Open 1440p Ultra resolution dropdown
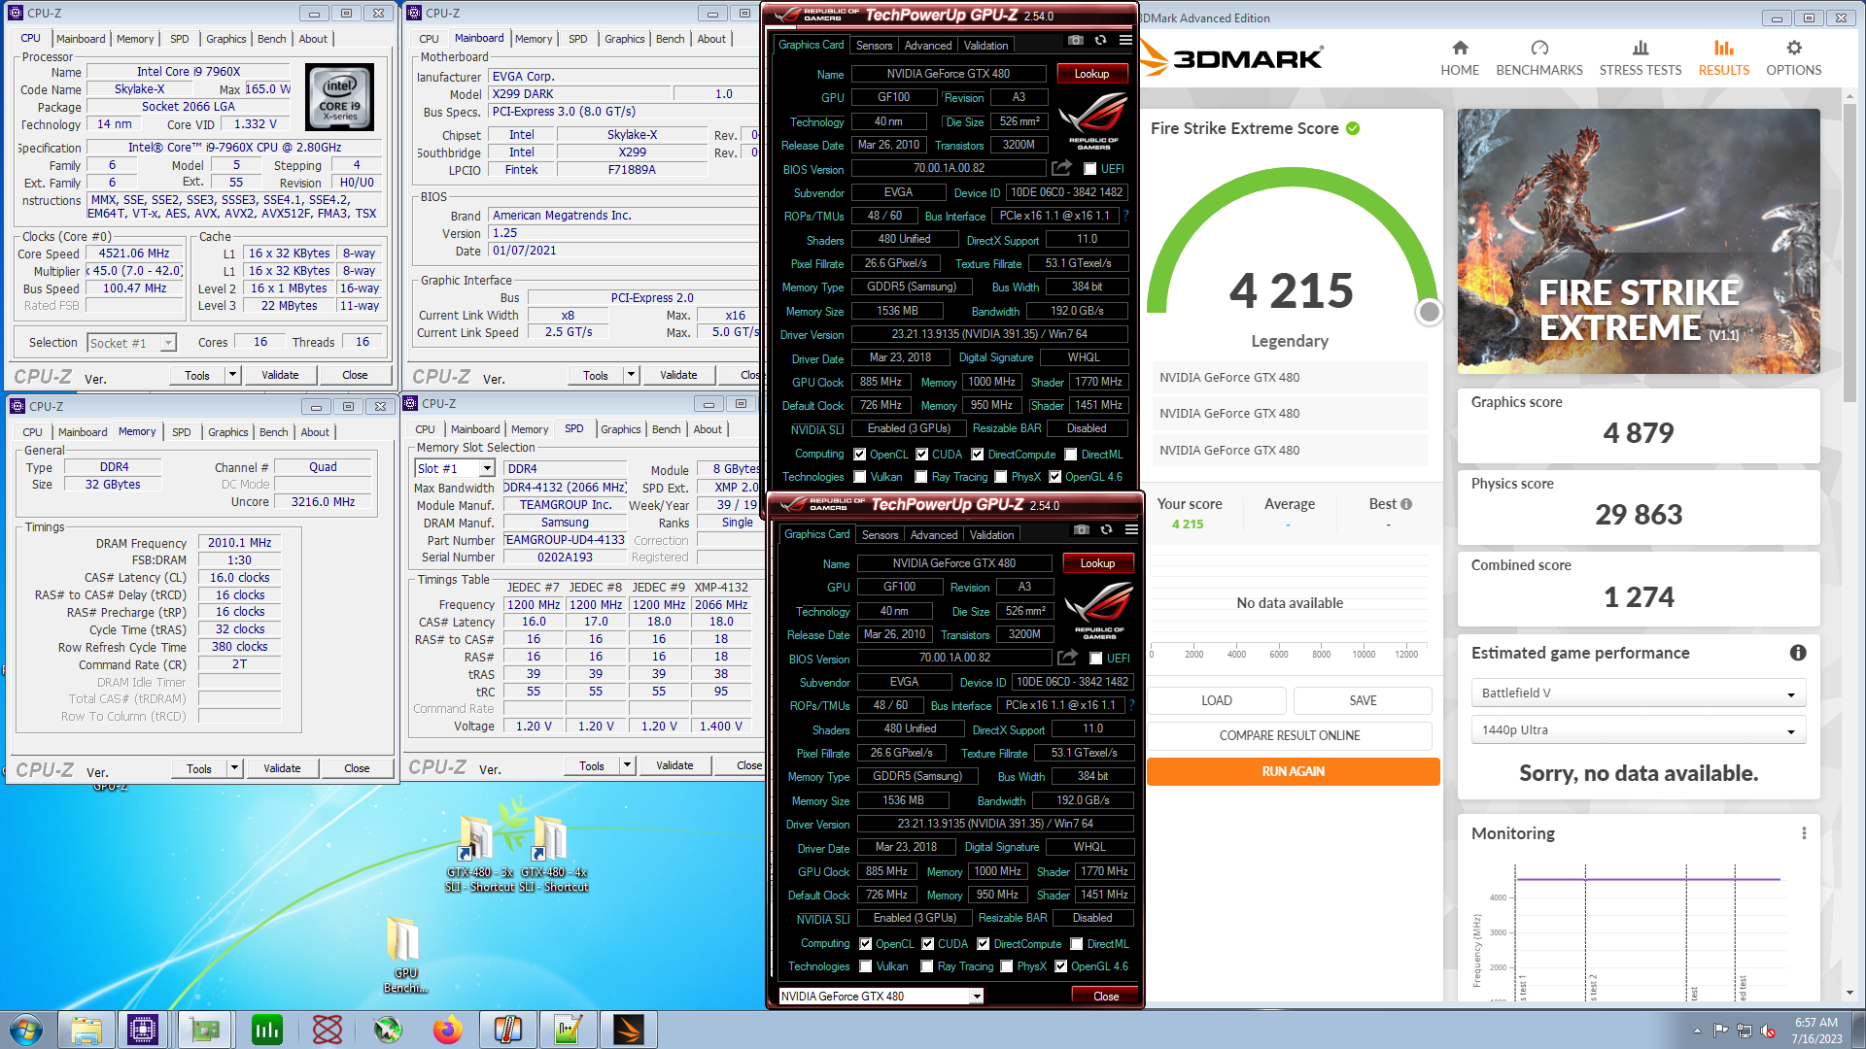1866x1049 pixels. (x=1638, y=730)
